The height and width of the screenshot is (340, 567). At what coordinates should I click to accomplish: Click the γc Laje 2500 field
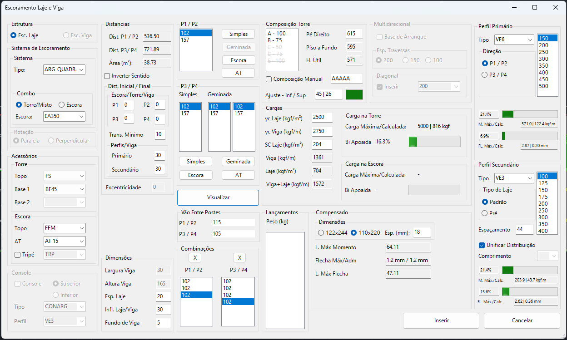pyautogui.click(x=322, y=117)
